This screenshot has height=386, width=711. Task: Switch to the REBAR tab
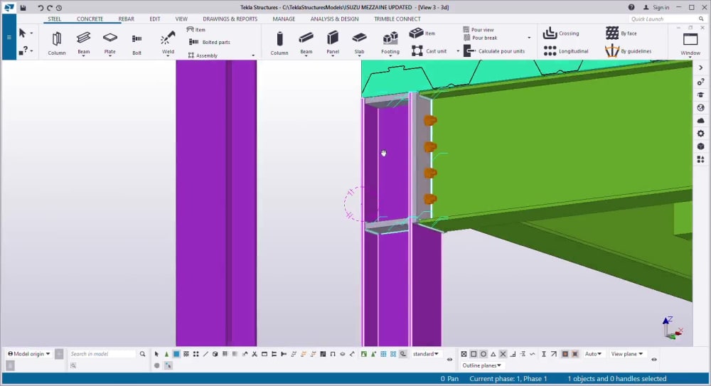[x=126, y=19]
